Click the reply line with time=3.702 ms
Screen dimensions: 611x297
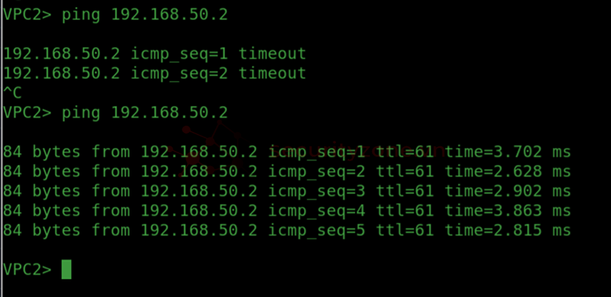287,152
